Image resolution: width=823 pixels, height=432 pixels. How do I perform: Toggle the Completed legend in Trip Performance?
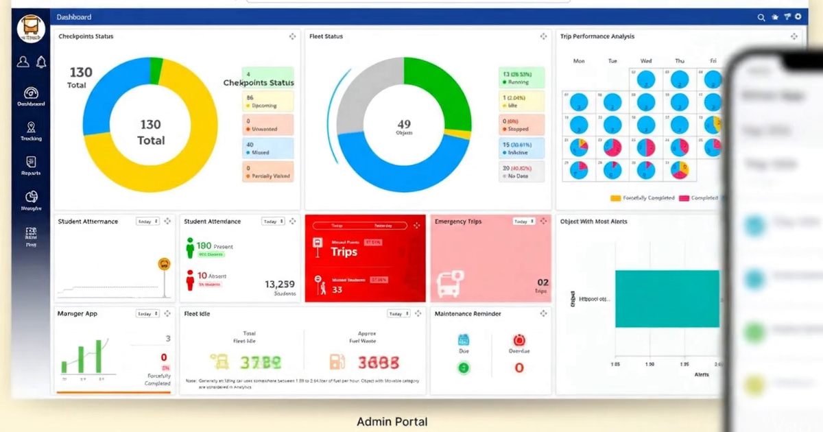(x=698, y=198)
